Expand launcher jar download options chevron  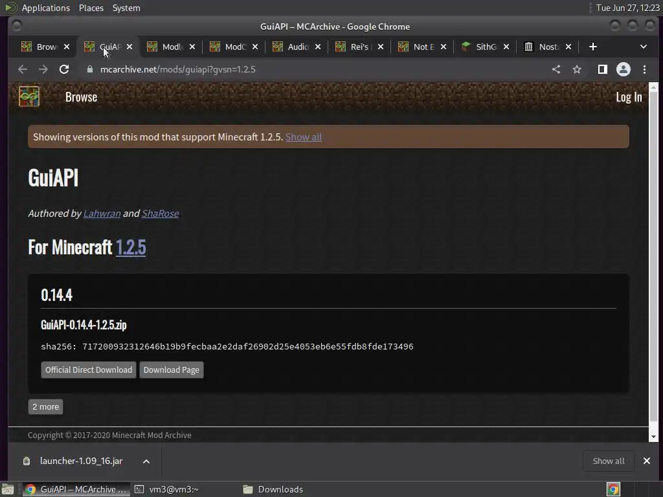[x=146, y=461]
